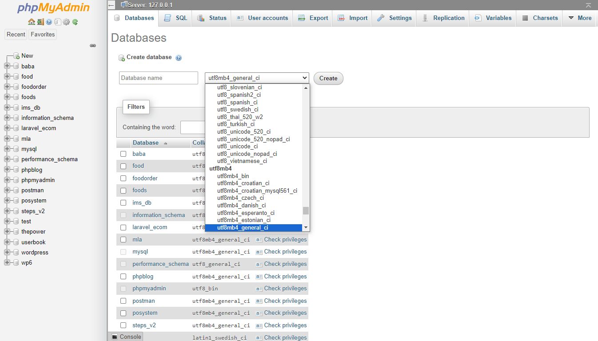598x341 pixels.
Task: Click the Home icon in sidebar
Action: (x=31, y=22)
